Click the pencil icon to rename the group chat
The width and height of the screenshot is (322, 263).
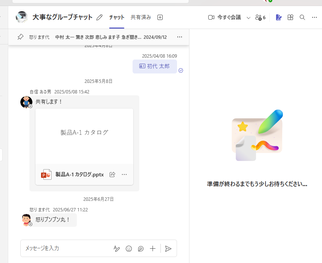click(99, 17)
